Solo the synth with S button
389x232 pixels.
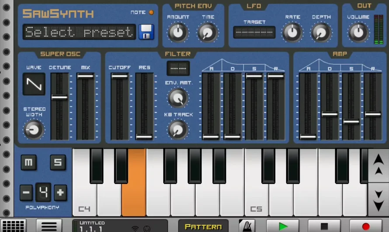pyautogui.click(x=57, y=163)
